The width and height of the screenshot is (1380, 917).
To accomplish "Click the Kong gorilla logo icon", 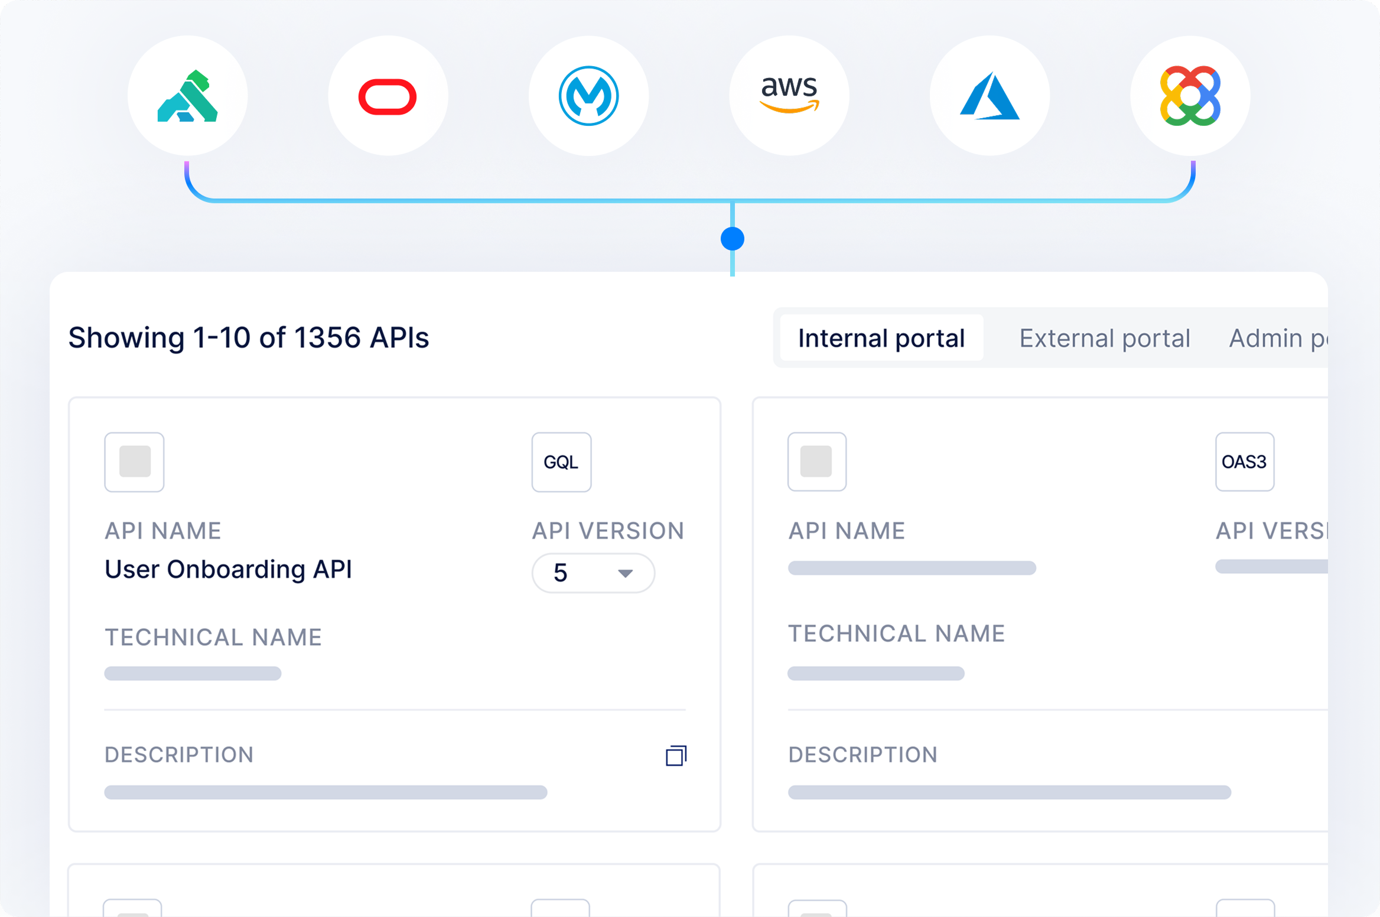I will [x=187, y=96].
